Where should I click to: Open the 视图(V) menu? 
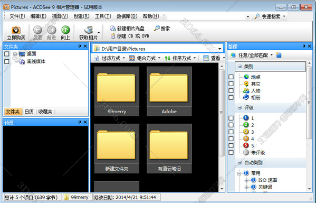click(60, 16)
